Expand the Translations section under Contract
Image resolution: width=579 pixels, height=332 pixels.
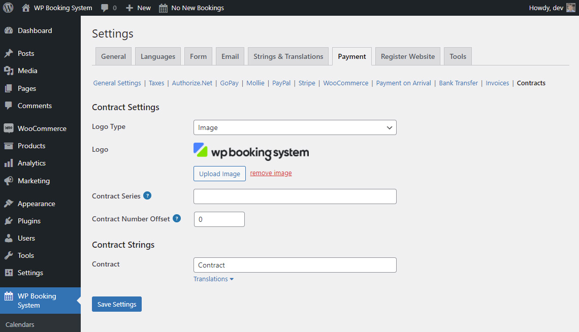(213, 279)
